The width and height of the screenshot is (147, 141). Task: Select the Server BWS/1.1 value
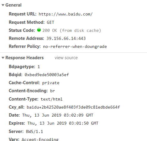point(35,131)
